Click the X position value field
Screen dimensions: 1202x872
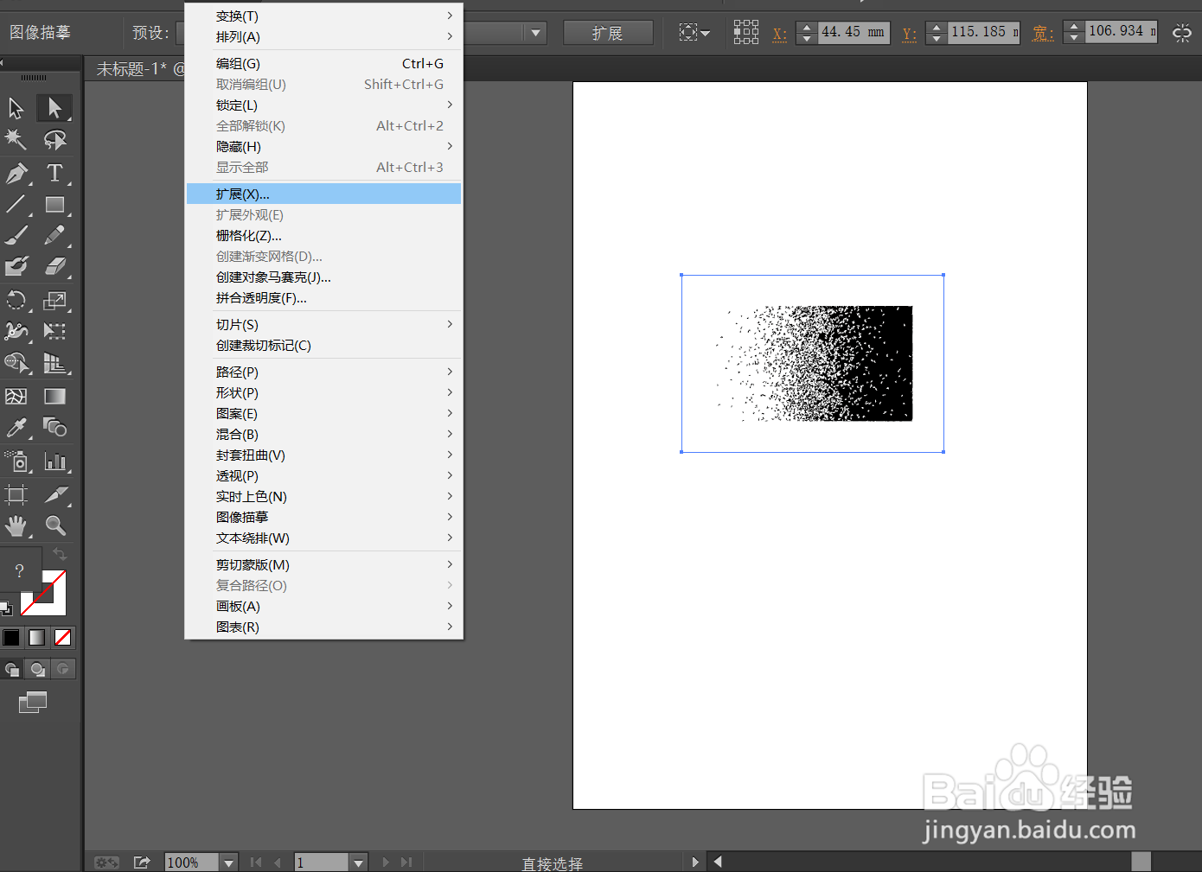(854, 32)
